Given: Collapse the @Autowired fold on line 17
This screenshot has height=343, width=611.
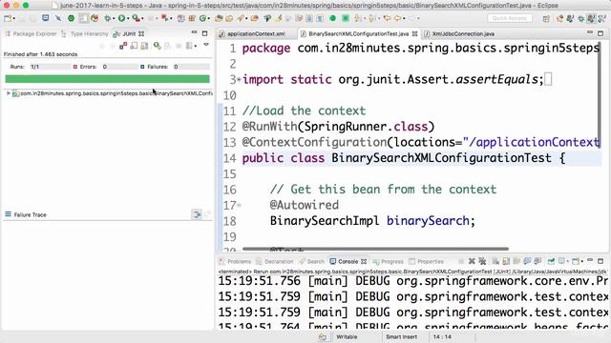Looking at the screenshot, I should (240, 206).
